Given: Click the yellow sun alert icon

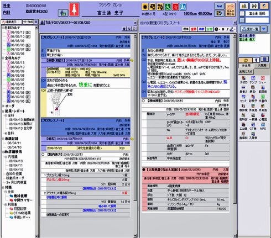Looking at the screenshot, I should tap(145, 7).
